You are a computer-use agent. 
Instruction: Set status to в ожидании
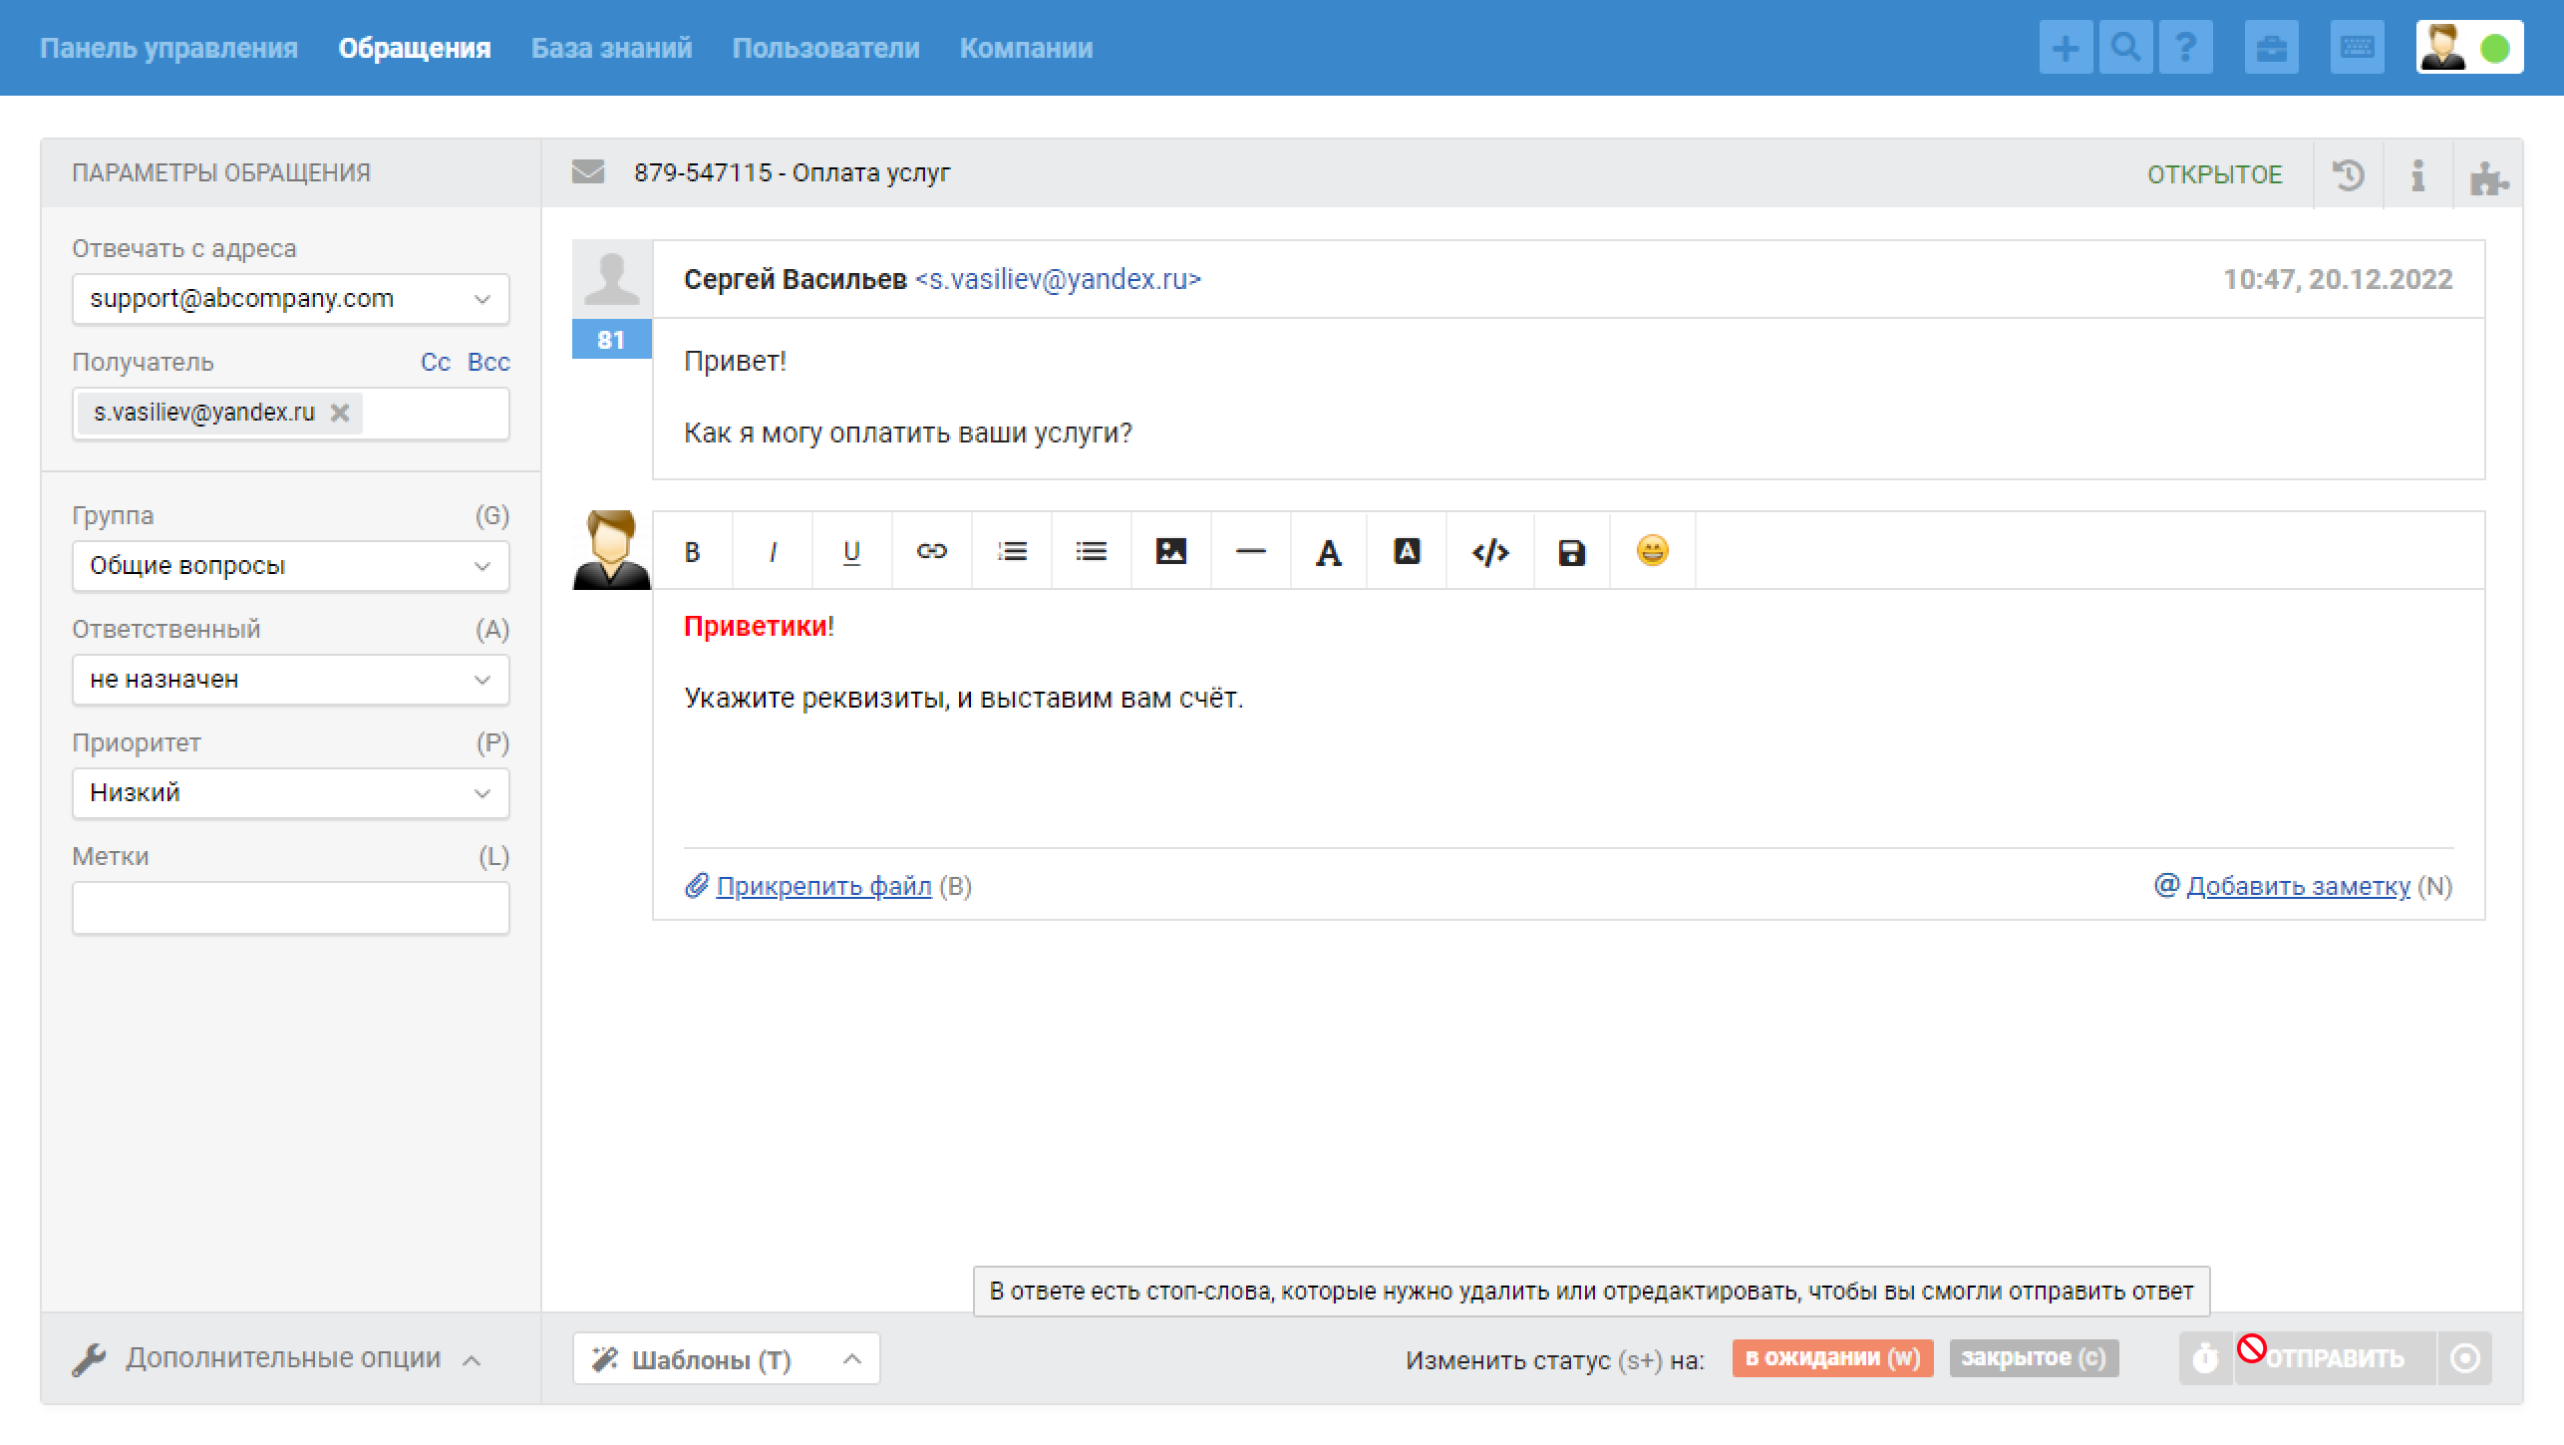[x=1832, y=1358]
